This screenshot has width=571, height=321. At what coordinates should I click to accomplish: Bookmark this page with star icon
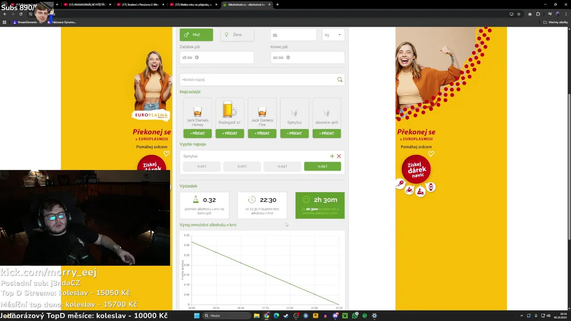pyautogui.click(x=519, y=14)
